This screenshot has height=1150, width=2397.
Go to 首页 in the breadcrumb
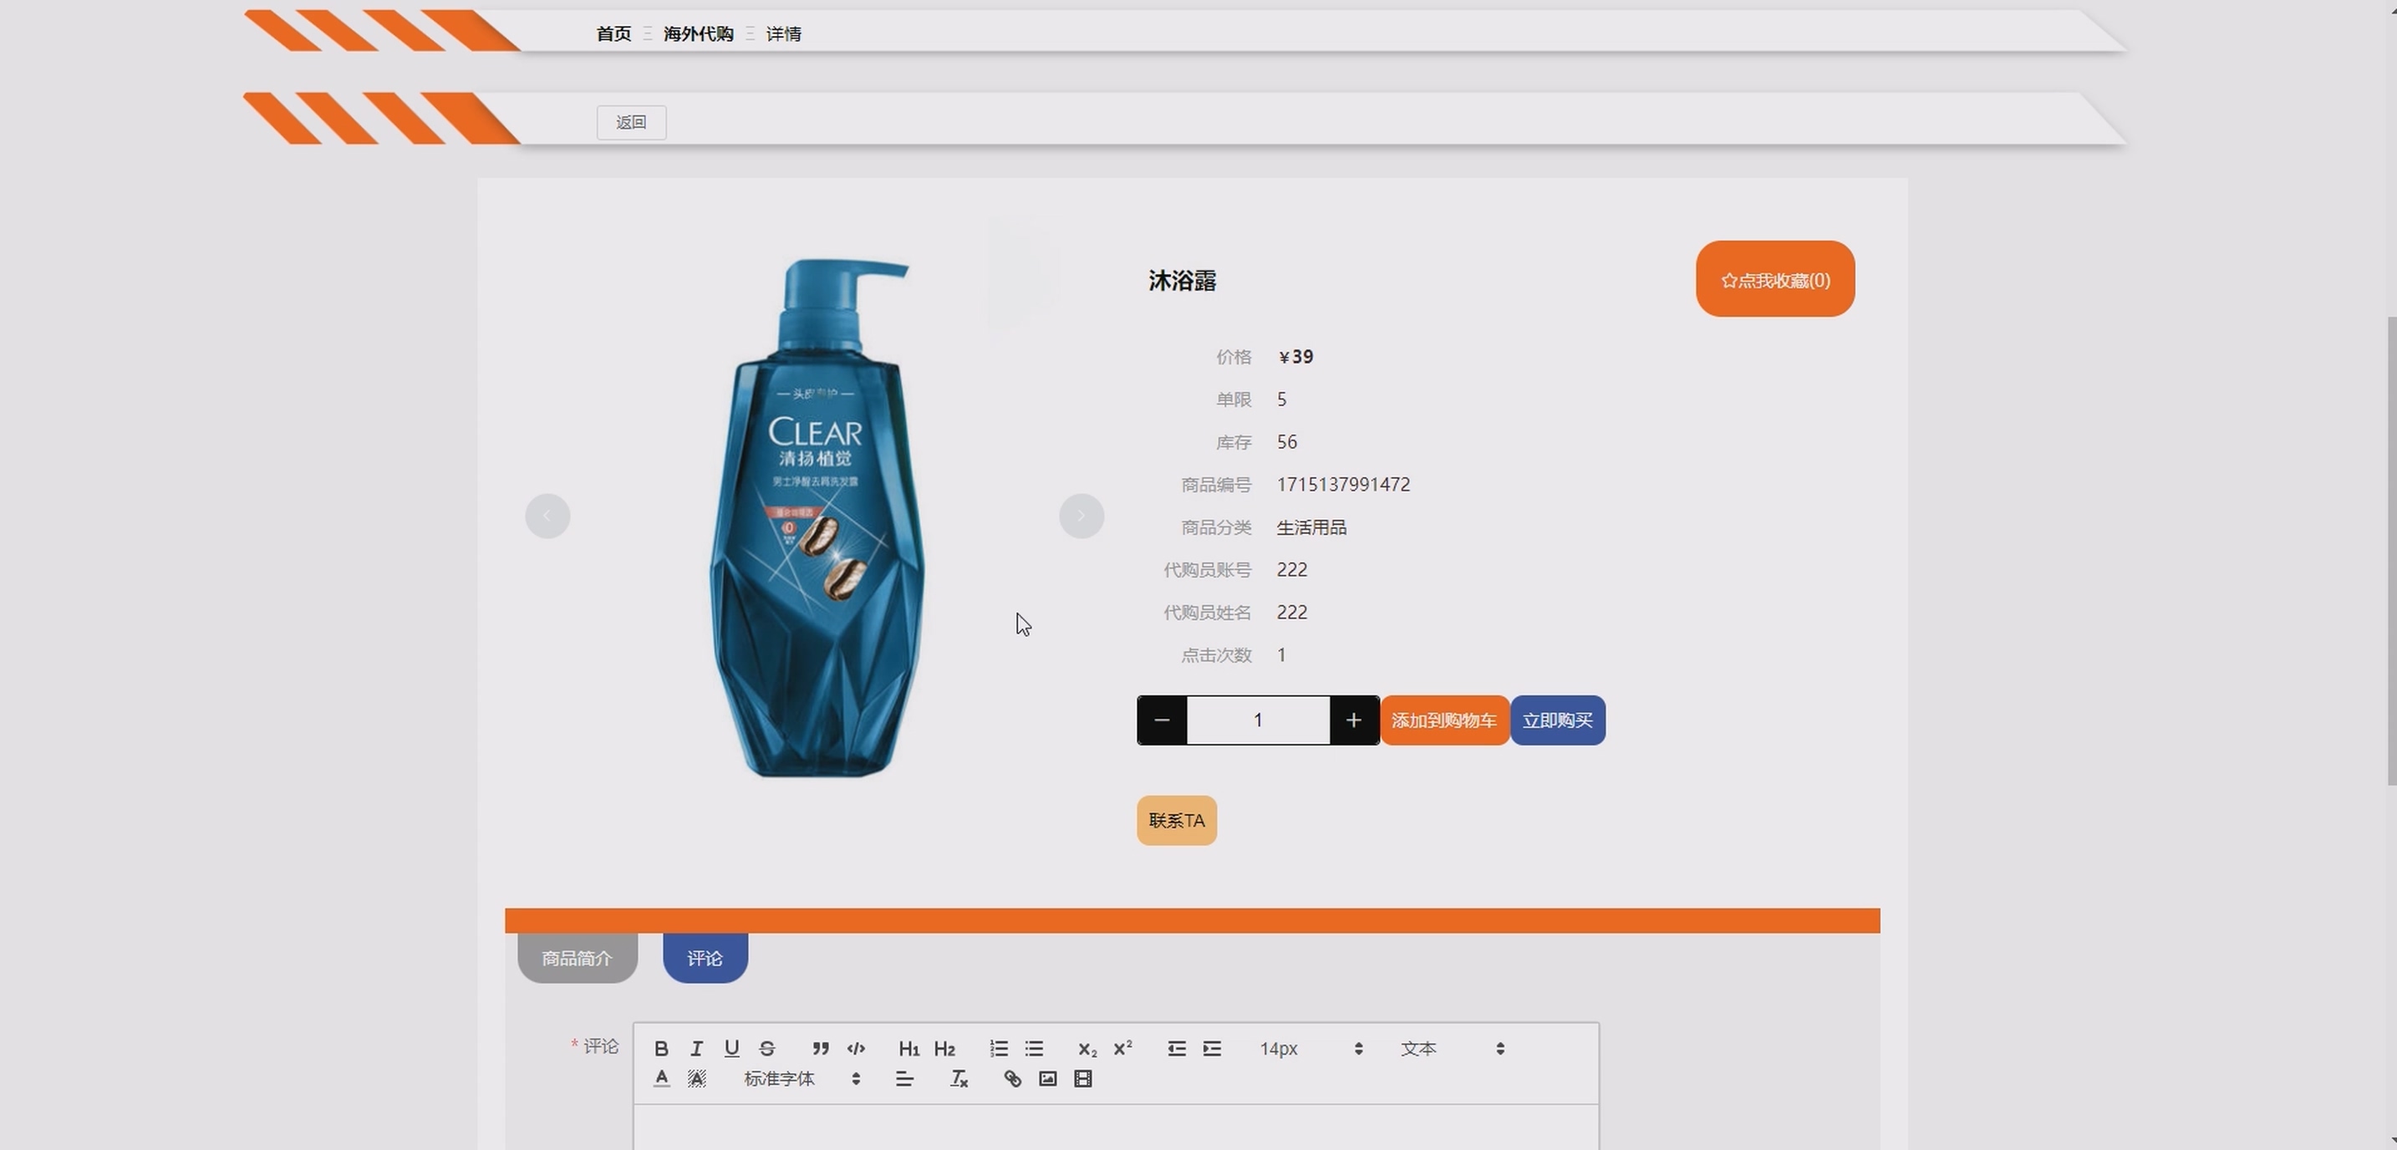pyautogui.click(x=613, y=33)
